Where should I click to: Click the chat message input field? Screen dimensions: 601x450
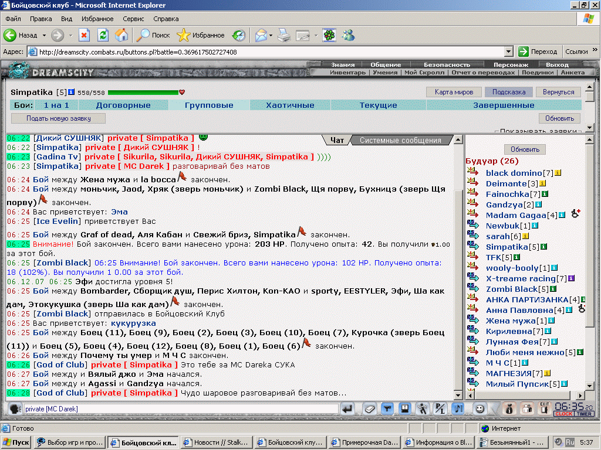tap(181, 409)
